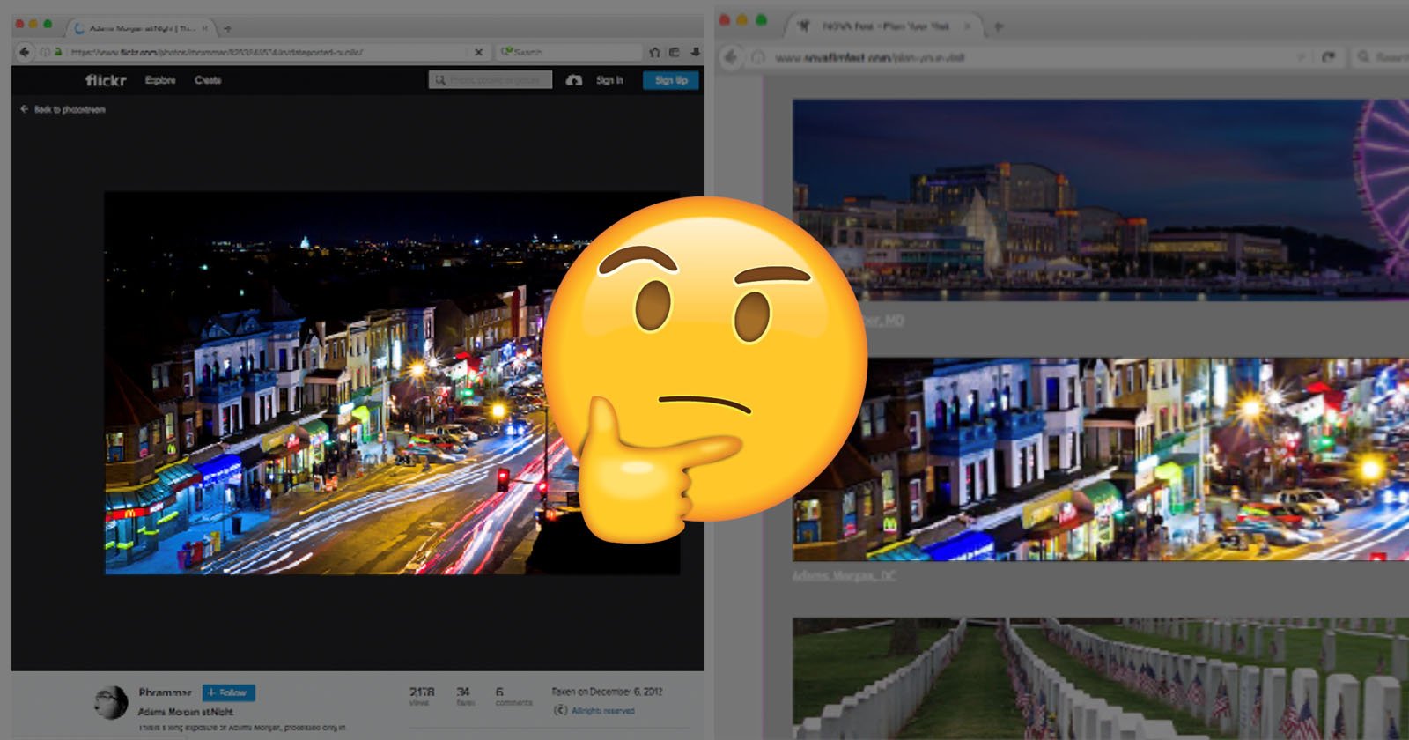Click the Sign In link
This screenshot has width=1409, height=740.
point(609,80)
